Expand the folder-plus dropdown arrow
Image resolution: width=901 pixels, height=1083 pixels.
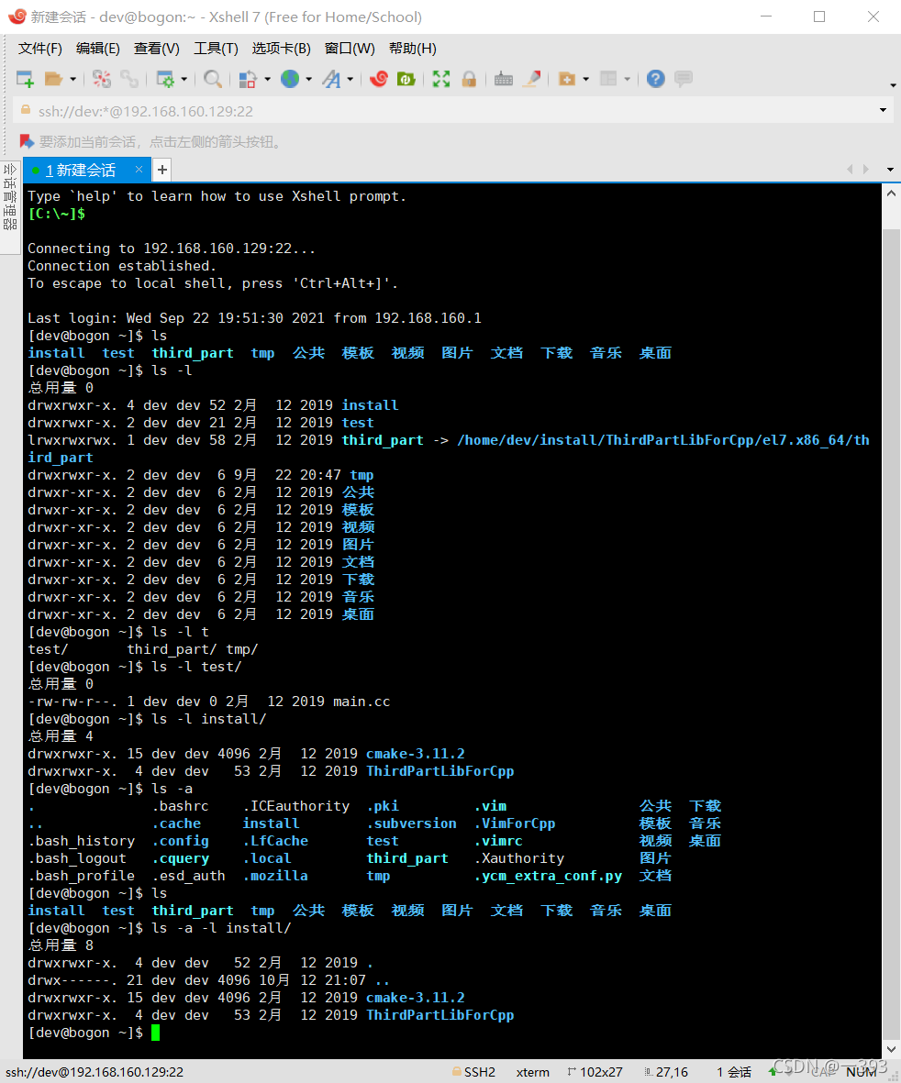point(586,80)
